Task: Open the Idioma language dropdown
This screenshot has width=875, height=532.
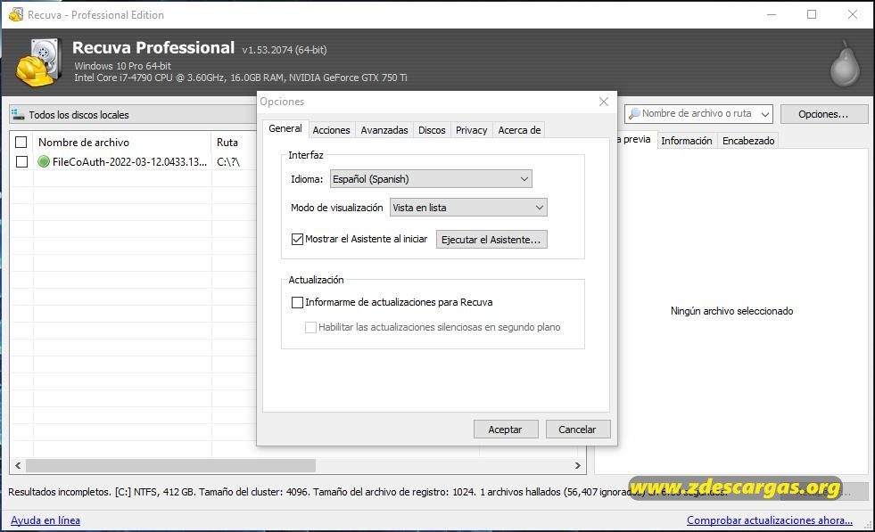Action: coord(431,179)
